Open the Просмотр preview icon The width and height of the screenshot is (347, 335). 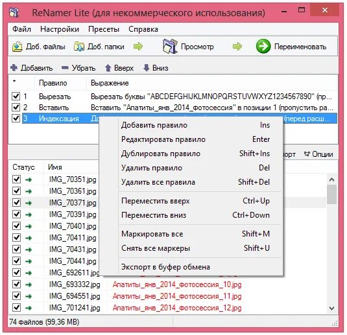coord(170,46)
